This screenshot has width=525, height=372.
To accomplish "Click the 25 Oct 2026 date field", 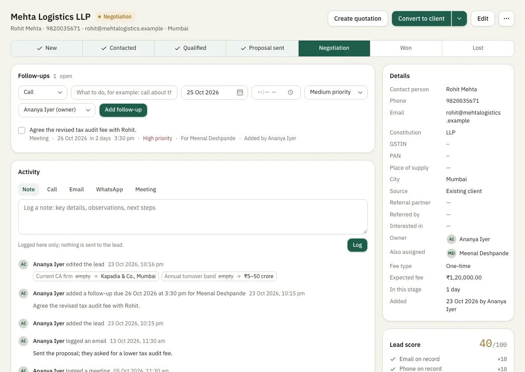I will 214,93.
